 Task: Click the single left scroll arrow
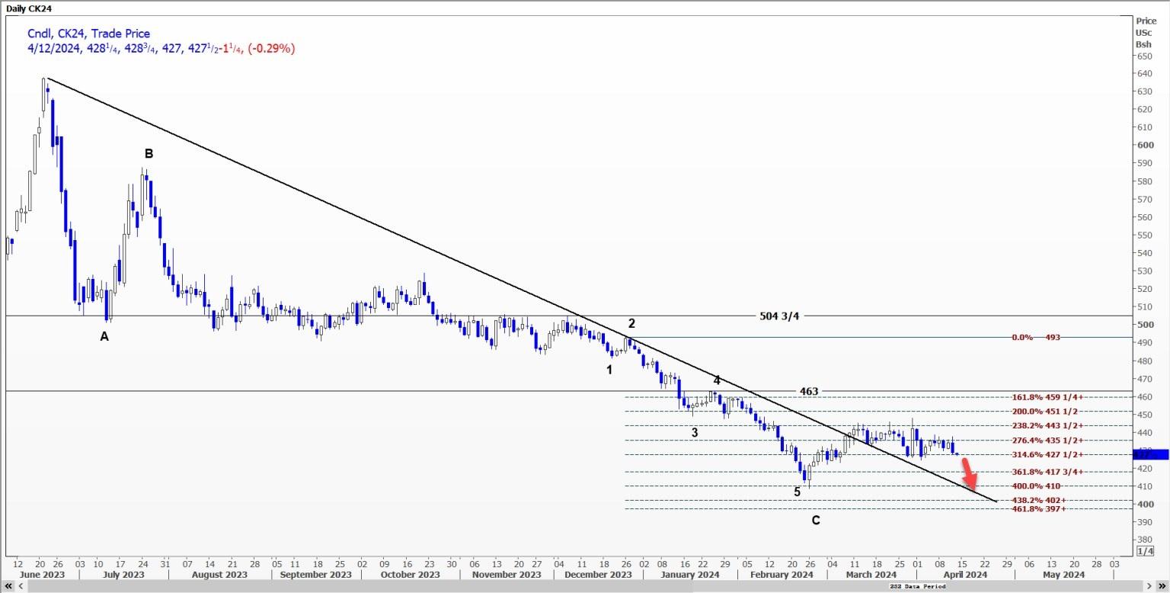click(22, 586)
